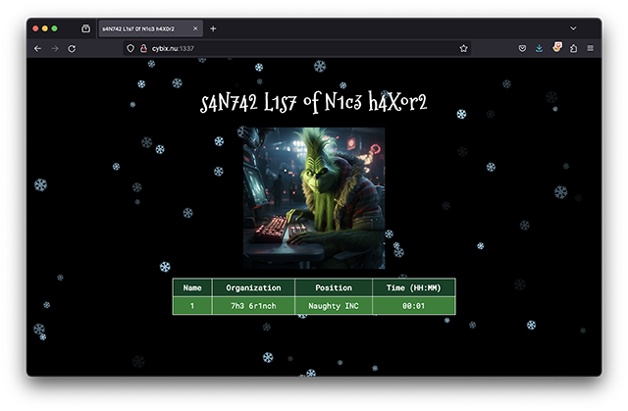
Task: Bookmark this page with the star icon
Action: click(x=463, y=48)
